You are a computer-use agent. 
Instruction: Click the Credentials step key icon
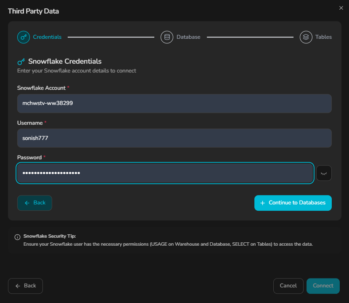click(24, 37)
